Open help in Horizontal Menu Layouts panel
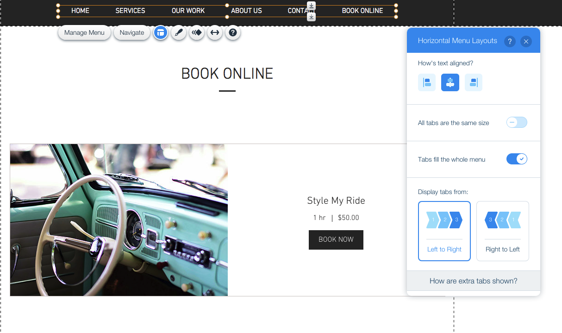The width and height of the screenshot is (562, 333). coord(510,41)
